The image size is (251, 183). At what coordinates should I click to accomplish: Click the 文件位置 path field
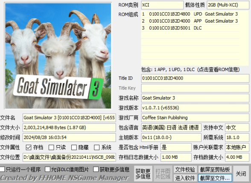click(x=69, y=157)
